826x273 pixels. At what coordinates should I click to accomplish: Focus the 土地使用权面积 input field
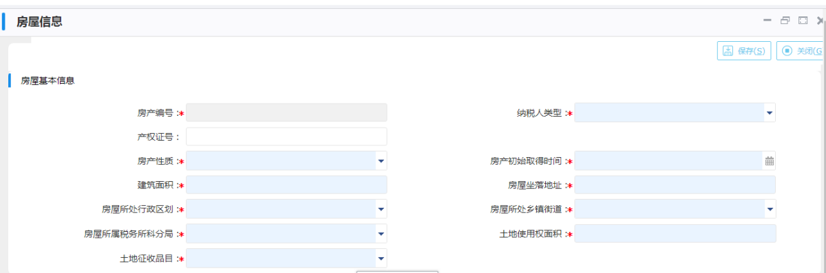(x=675, y=234)
